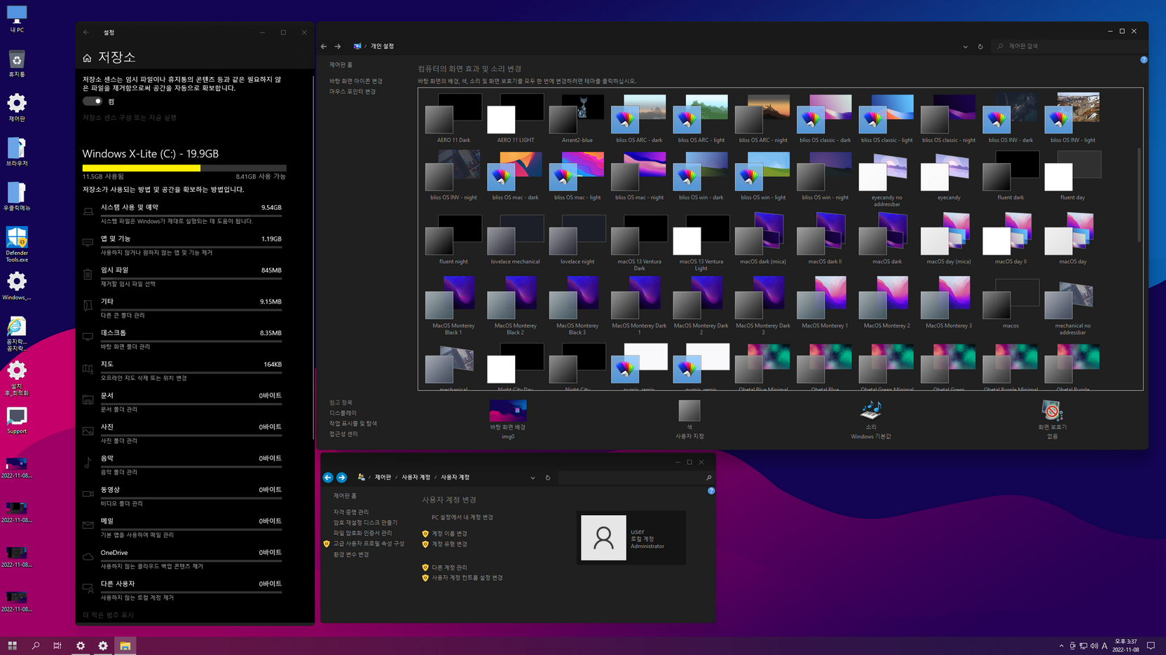Expand address bar dropdown in personalization window
This screenshot has height=655, width=1166.
click(965, 47)
